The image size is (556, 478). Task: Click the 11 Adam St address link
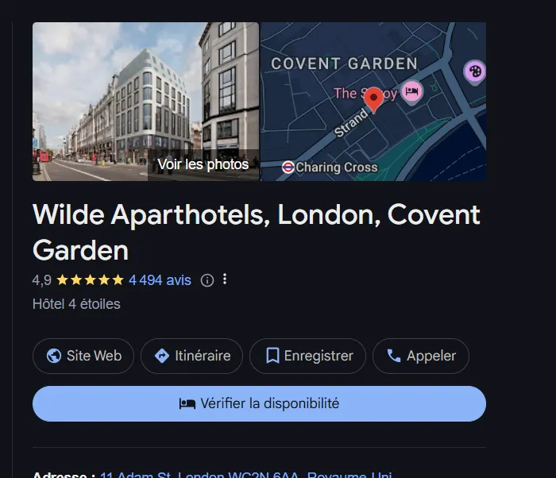point(245,475)
